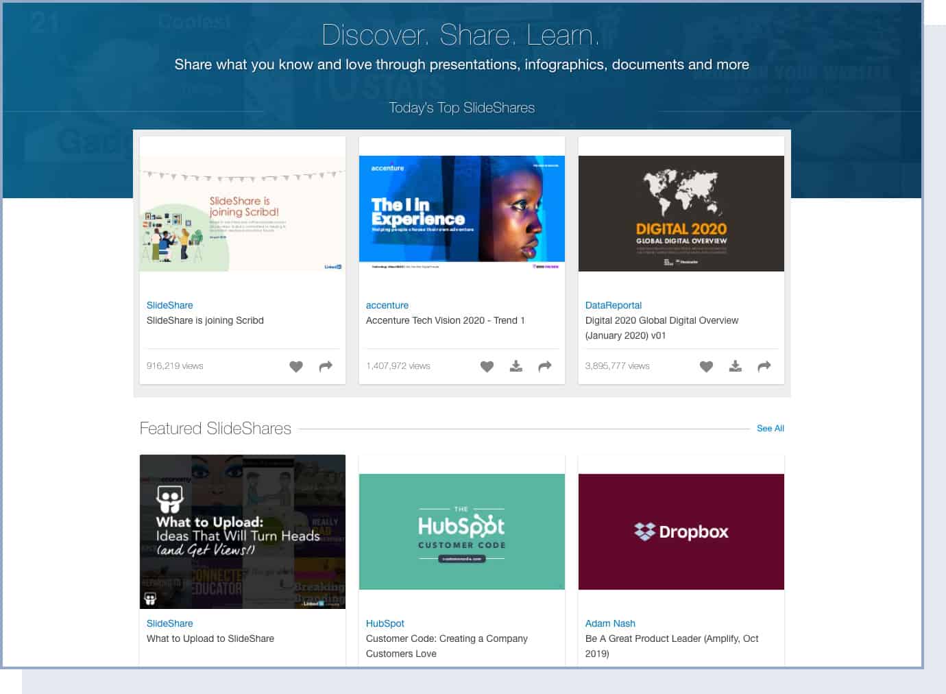Click 916,219 views count
The image size is (946, 694).
click(x=175, y=366)
